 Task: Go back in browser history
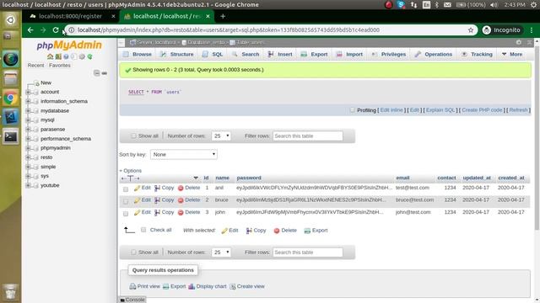click(30, 30)
